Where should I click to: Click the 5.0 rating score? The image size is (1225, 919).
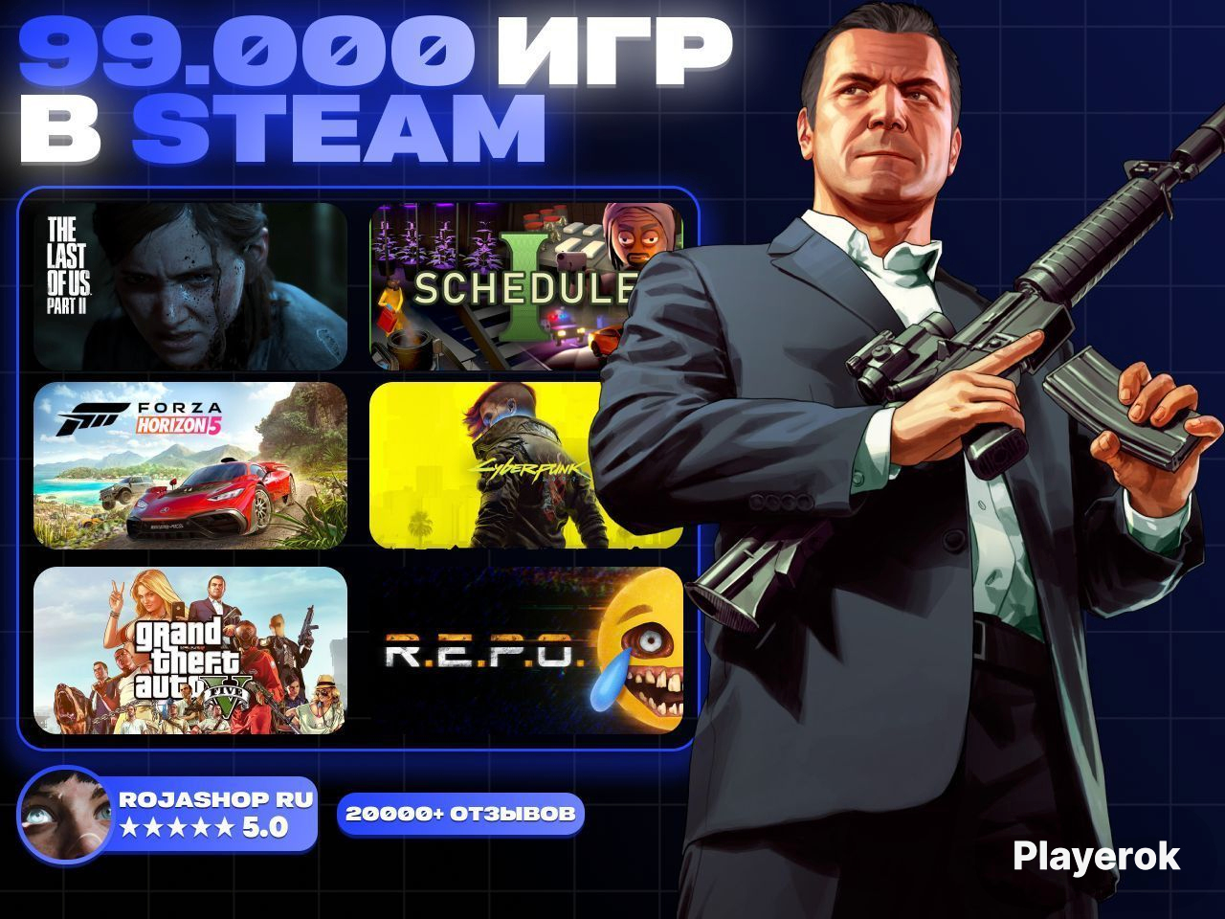(x=265, y=828)
